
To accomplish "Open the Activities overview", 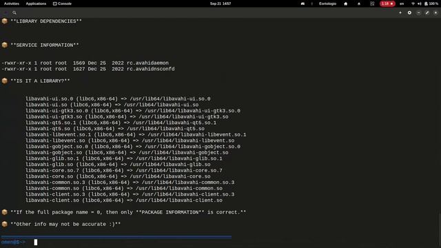I will 12,3.
